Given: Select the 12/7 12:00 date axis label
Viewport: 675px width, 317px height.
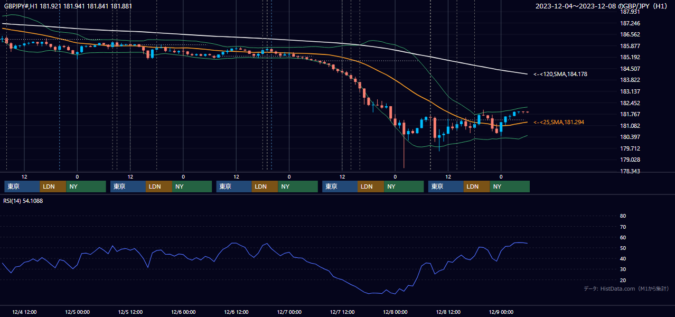Looking at the screenshot, I should point(342,312).
